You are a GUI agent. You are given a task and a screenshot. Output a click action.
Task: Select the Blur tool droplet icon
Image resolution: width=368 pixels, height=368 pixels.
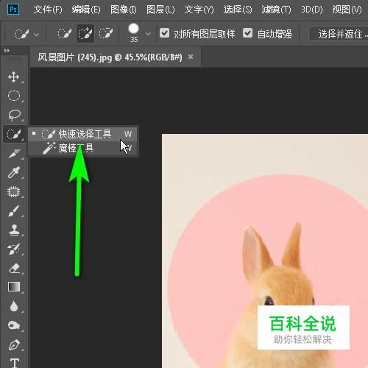click(14, 306)
